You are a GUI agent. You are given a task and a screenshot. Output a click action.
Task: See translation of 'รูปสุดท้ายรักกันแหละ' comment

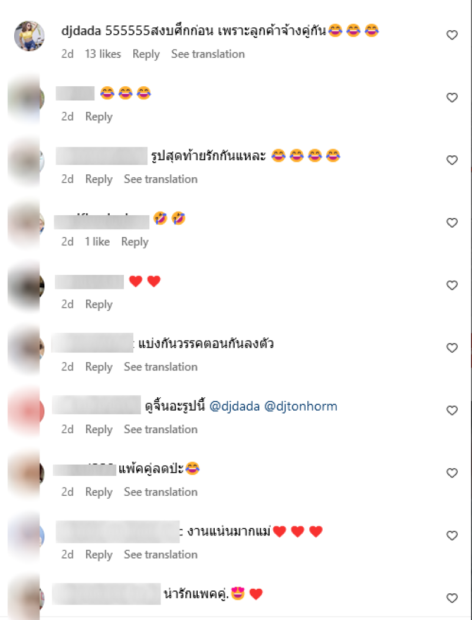click(x=160, y=179)
